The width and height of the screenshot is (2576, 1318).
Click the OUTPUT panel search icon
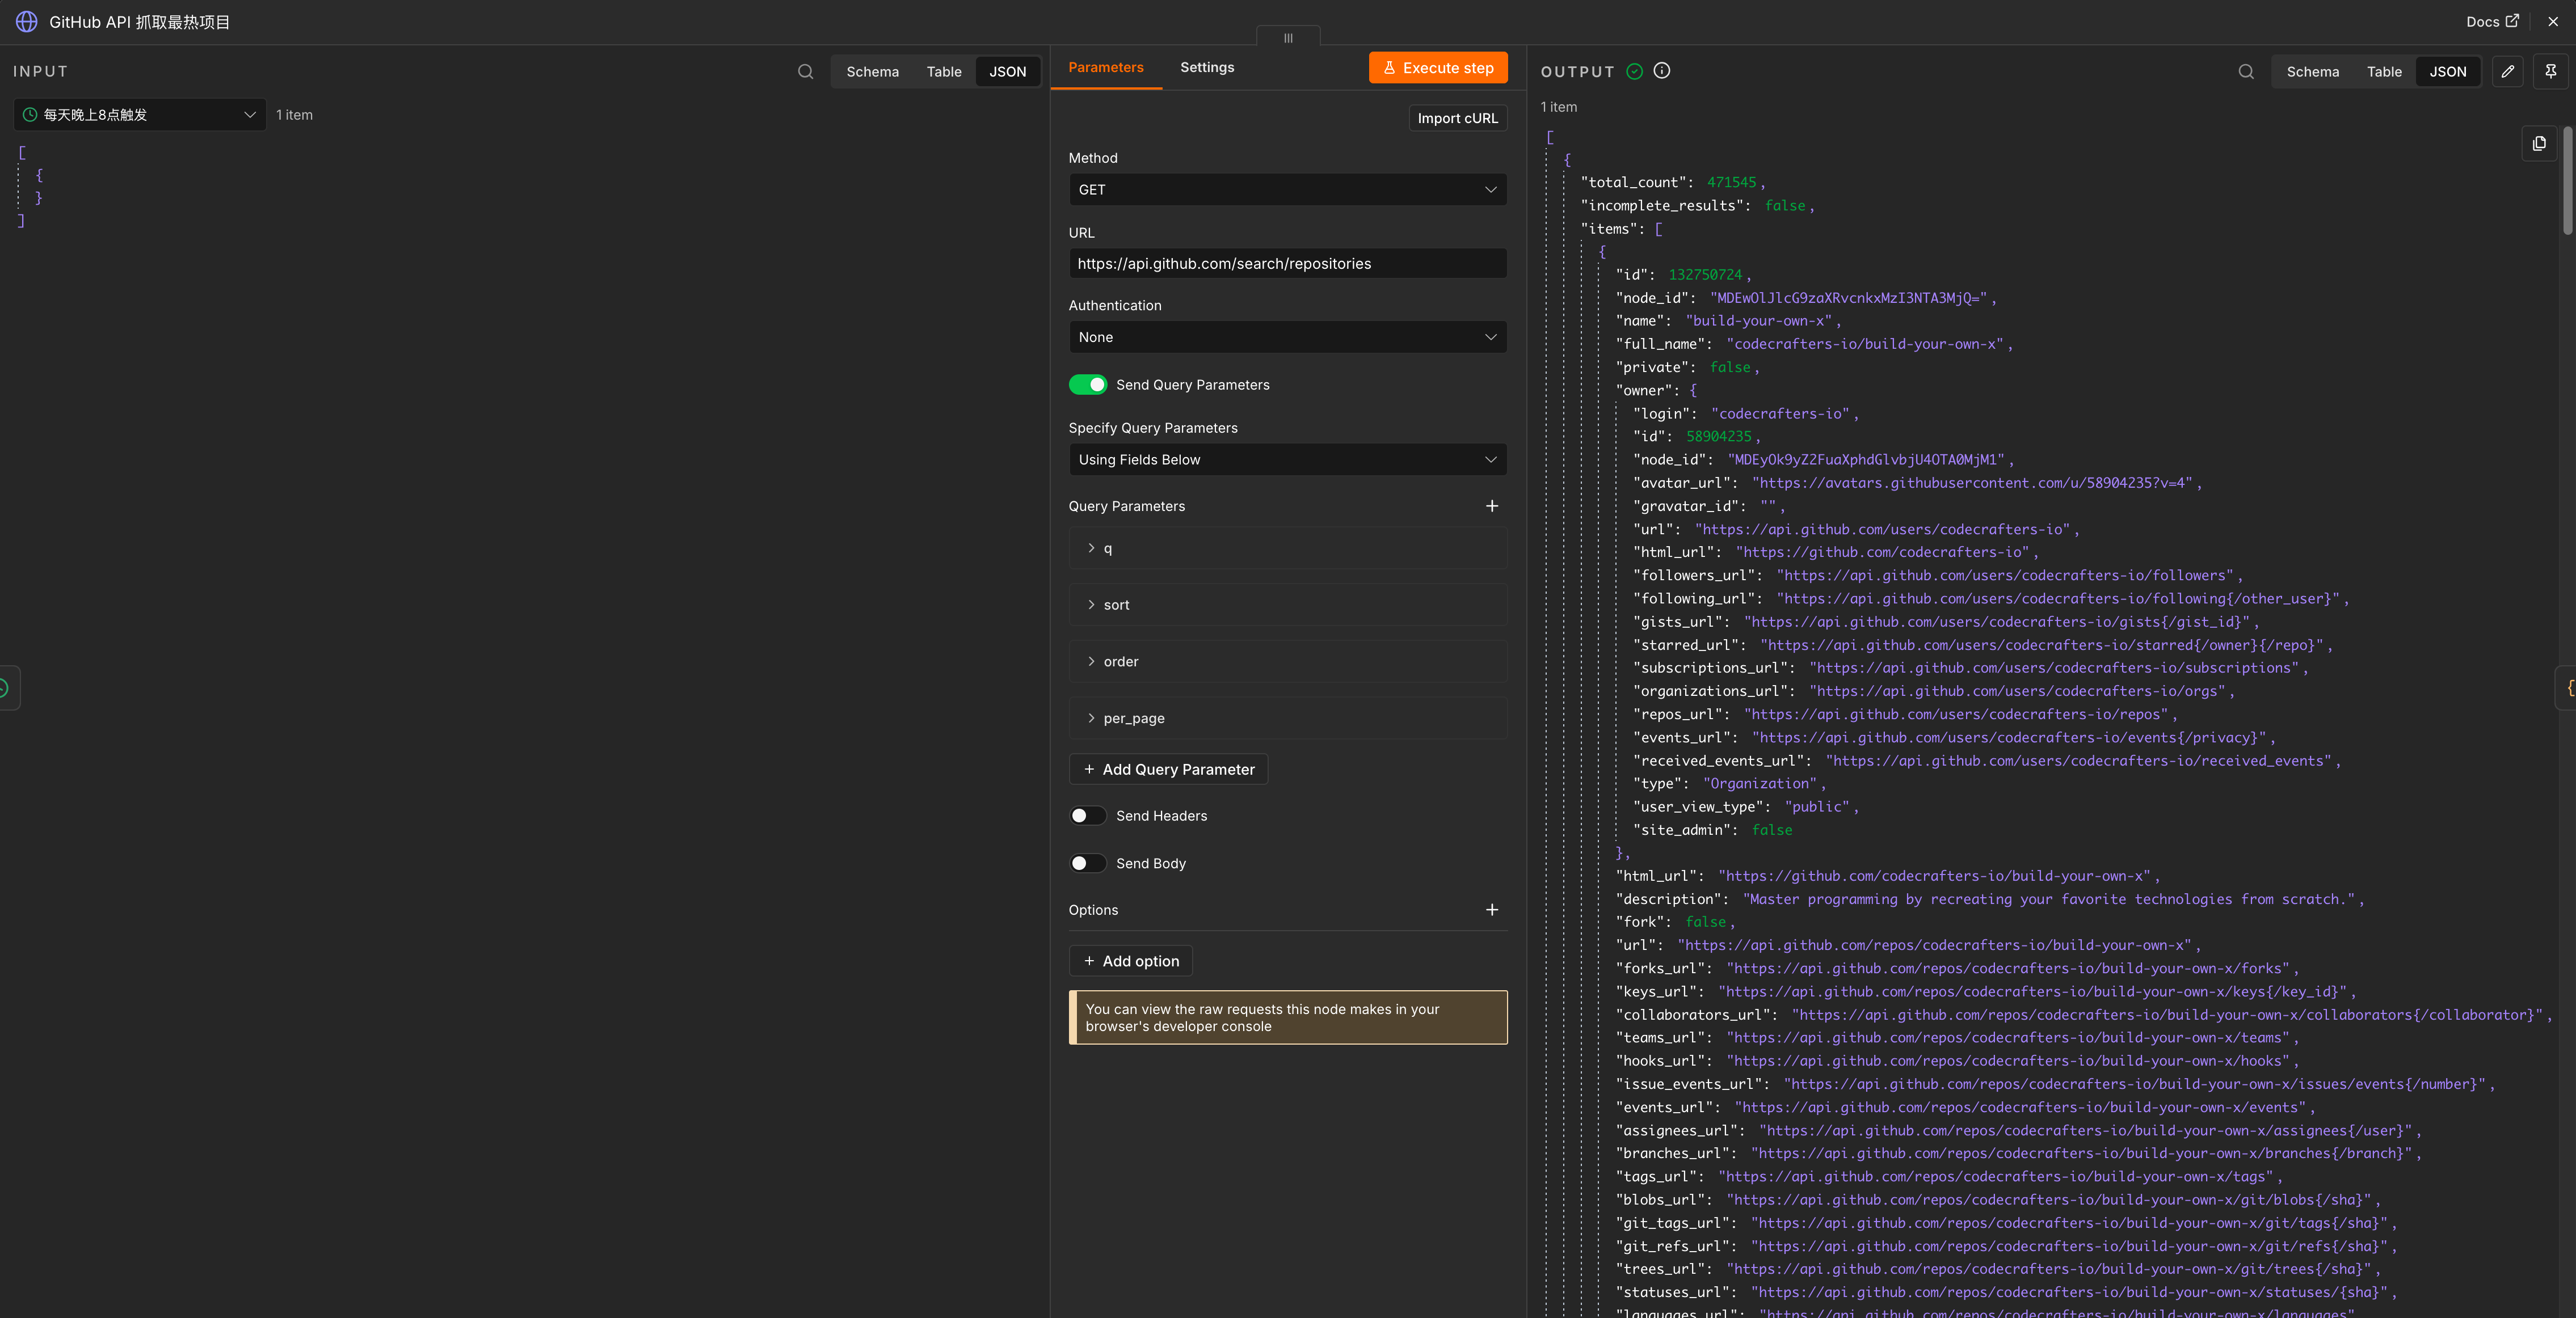click(x=2246, y=72)
